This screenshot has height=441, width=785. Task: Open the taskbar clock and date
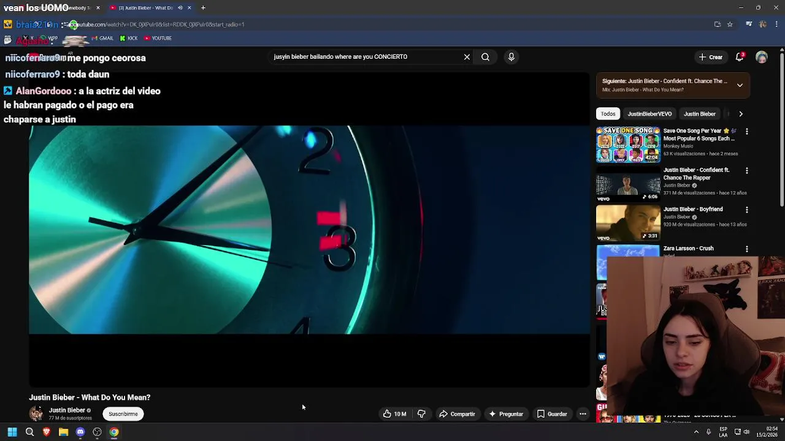coord(768,432)
